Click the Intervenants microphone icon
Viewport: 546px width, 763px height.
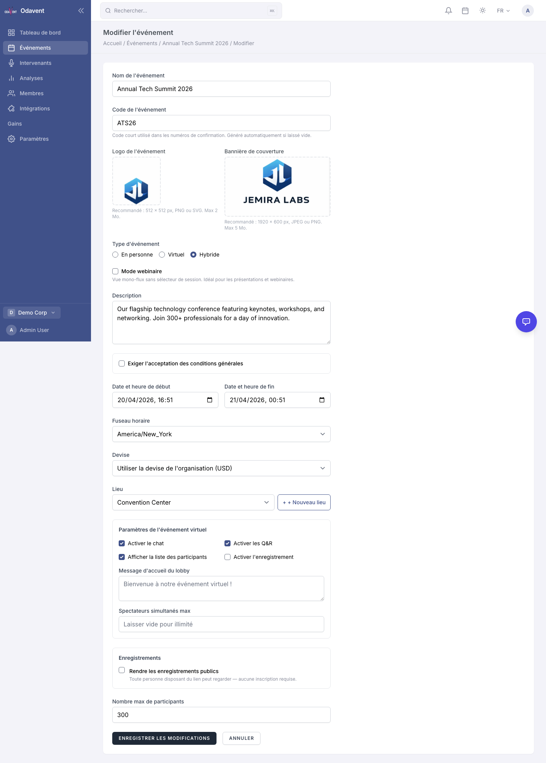pos(11,63)
